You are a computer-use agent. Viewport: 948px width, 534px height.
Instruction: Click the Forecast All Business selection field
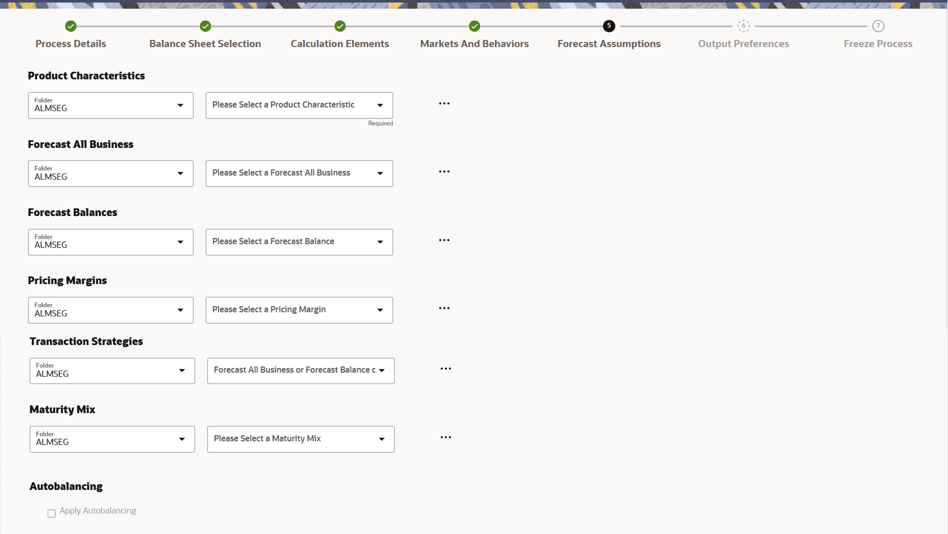pyautogui.click(x=299, y=173)
